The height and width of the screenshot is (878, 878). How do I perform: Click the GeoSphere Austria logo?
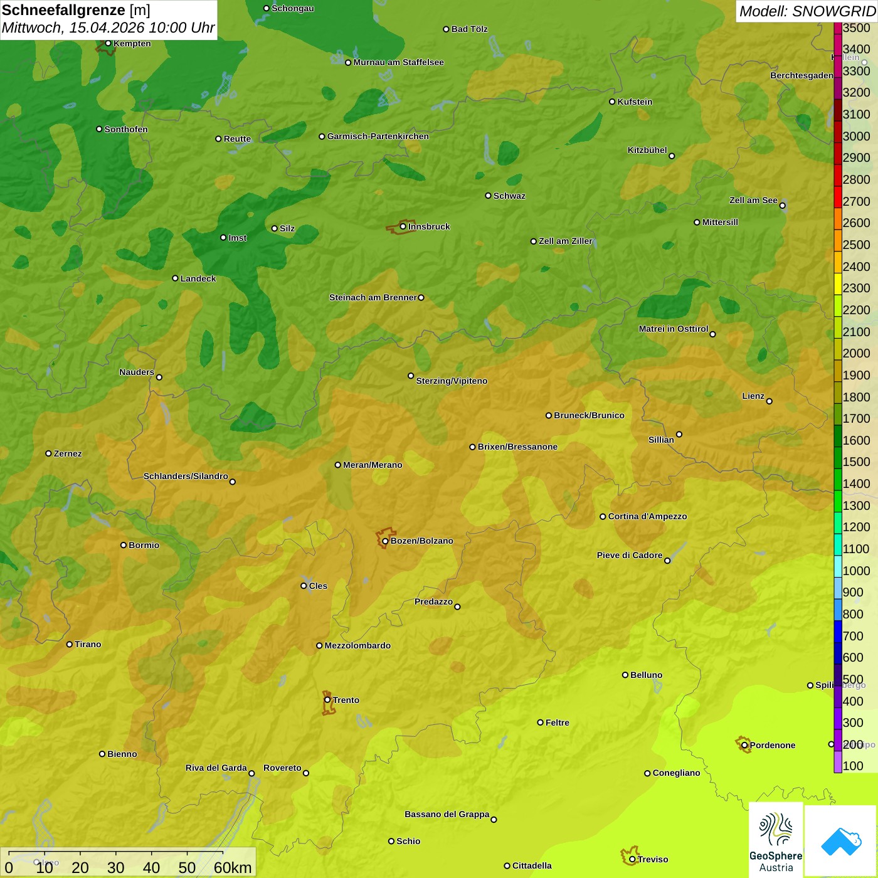[776, 842]
